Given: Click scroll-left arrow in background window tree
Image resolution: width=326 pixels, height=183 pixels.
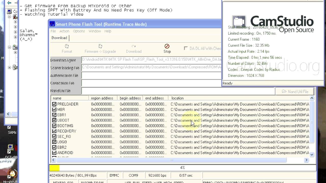Looking at the screenshot, I should pyautogui.click(x=8, y=114).
